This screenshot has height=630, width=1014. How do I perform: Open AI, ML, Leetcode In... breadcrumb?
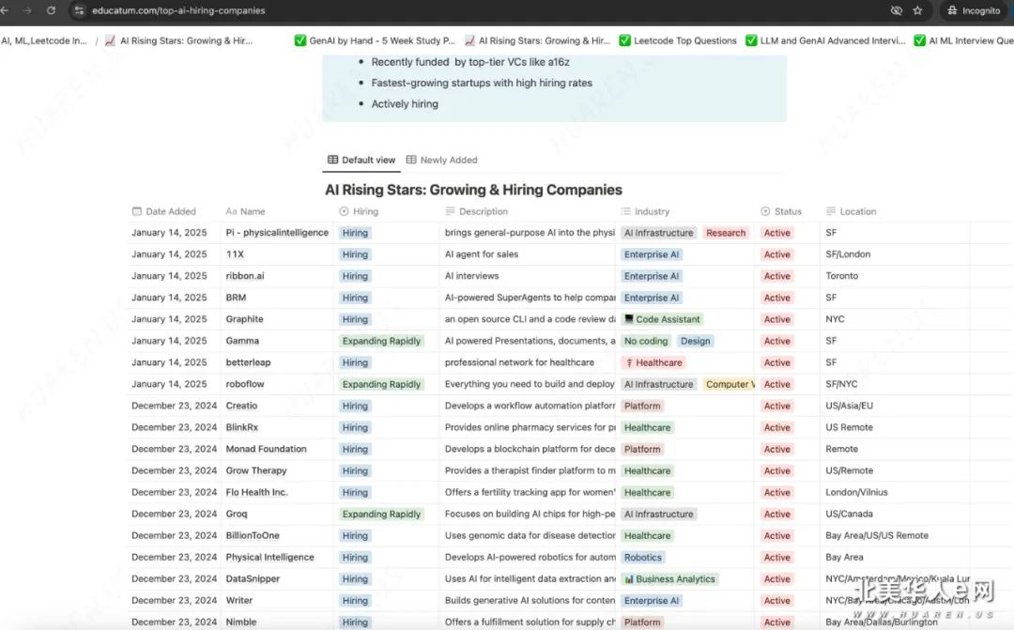tap(44, 40)
